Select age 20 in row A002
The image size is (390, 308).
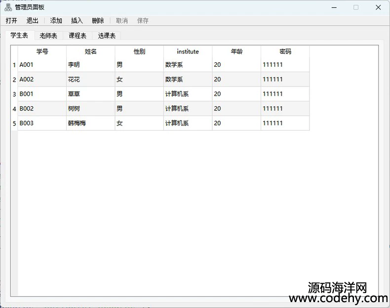pyautogui.click(x=236, y=80)
